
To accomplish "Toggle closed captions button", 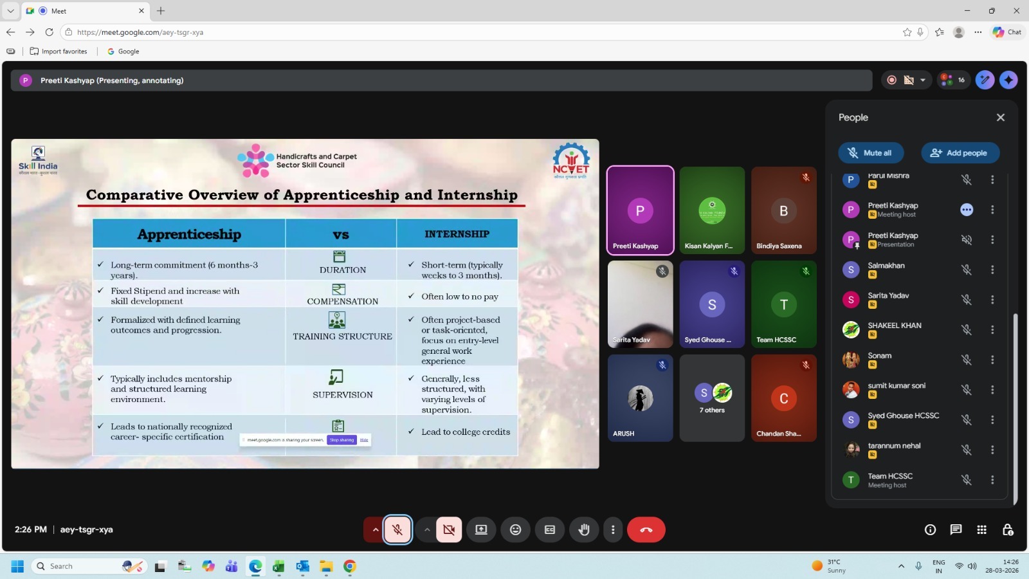I will tap(550, 529).
